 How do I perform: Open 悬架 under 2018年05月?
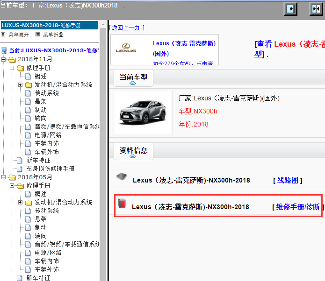[41, 219]
